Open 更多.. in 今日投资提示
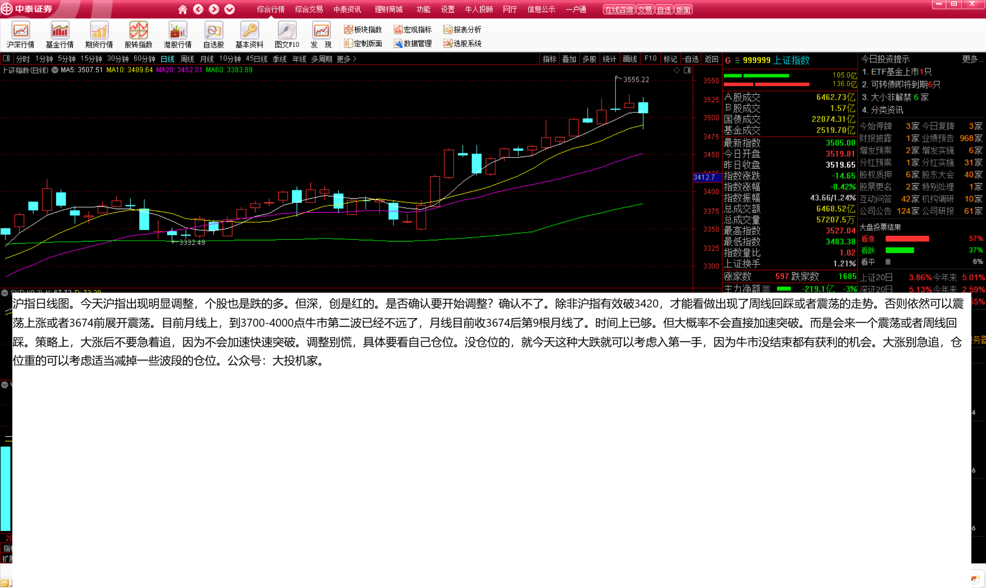Image resolution: width=986 pixels, height=588 pixels. (x=973, y=59)
